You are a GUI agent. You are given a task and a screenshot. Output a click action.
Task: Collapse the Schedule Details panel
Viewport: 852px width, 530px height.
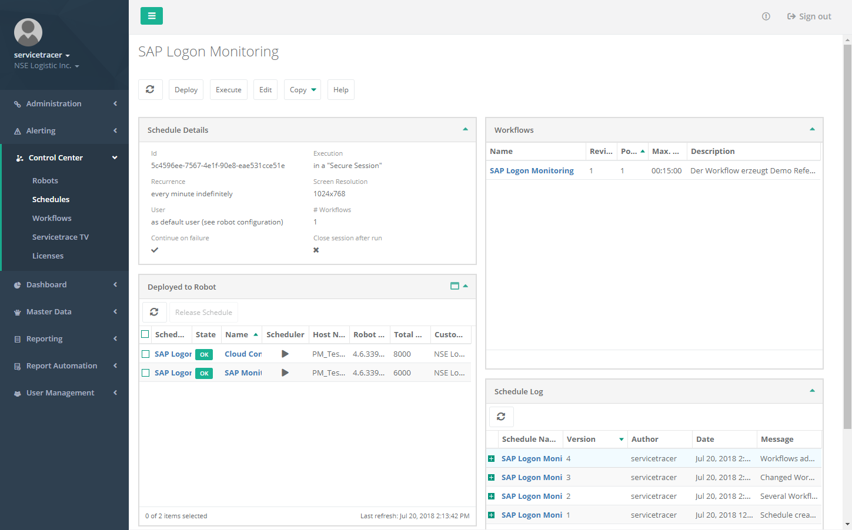pos(465,129)
